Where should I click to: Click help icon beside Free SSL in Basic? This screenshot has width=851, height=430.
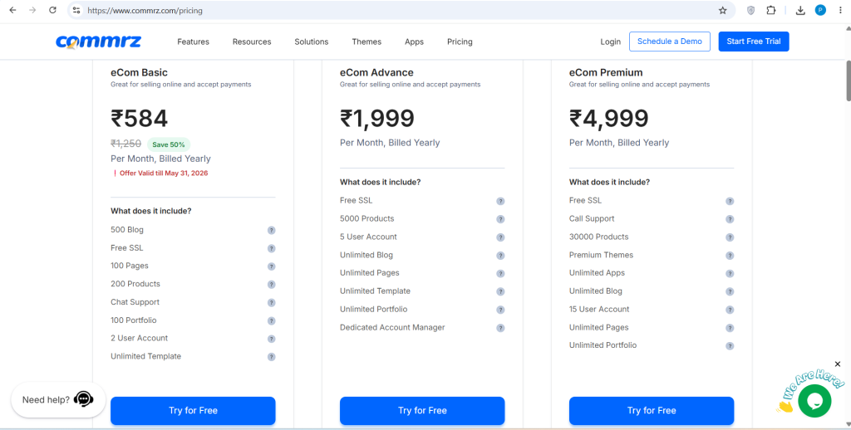coord(272,248)
